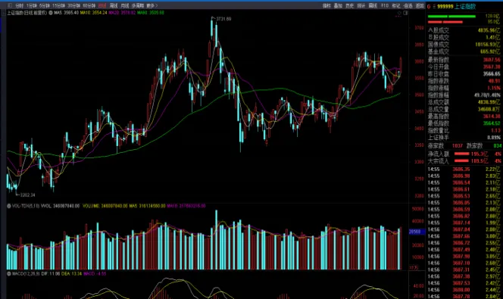Switch to the 月线 monthly tab
This screenshot has height=299, width=503.
tap(125, 6)
